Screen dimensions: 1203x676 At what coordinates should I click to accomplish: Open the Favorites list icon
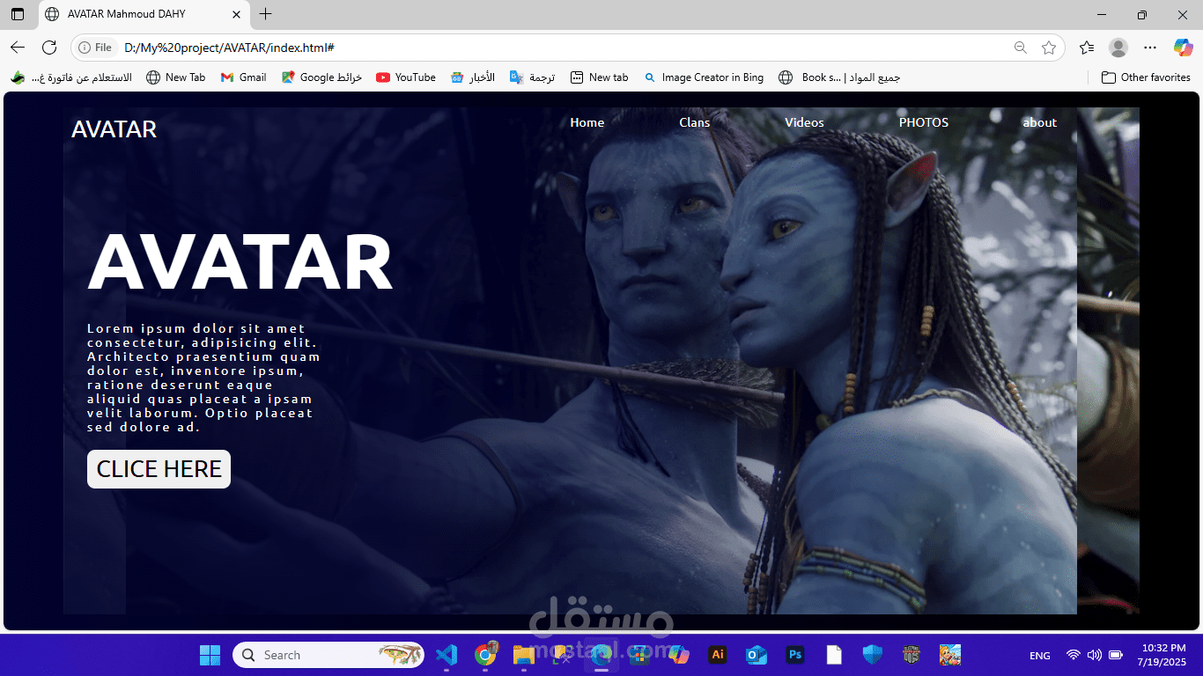1087,48
